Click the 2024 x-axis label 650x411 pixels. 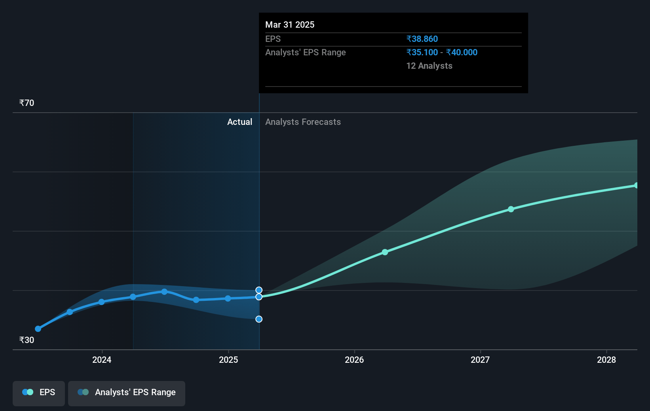(102, 360)
